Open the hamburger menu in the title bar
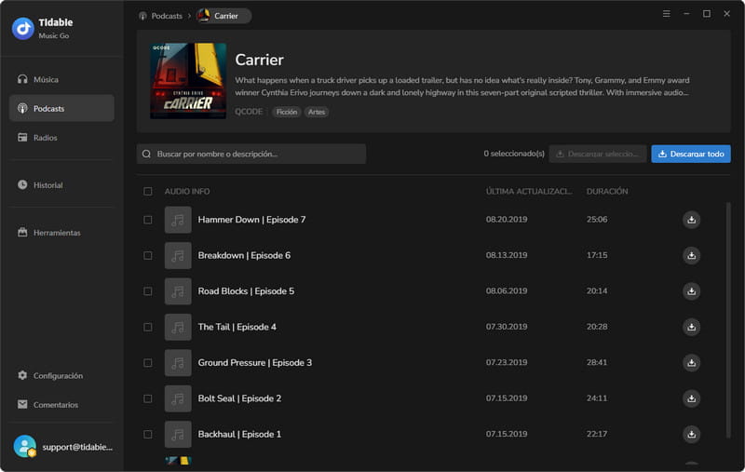Screen dimensions: 745x472 pos(666,14)
